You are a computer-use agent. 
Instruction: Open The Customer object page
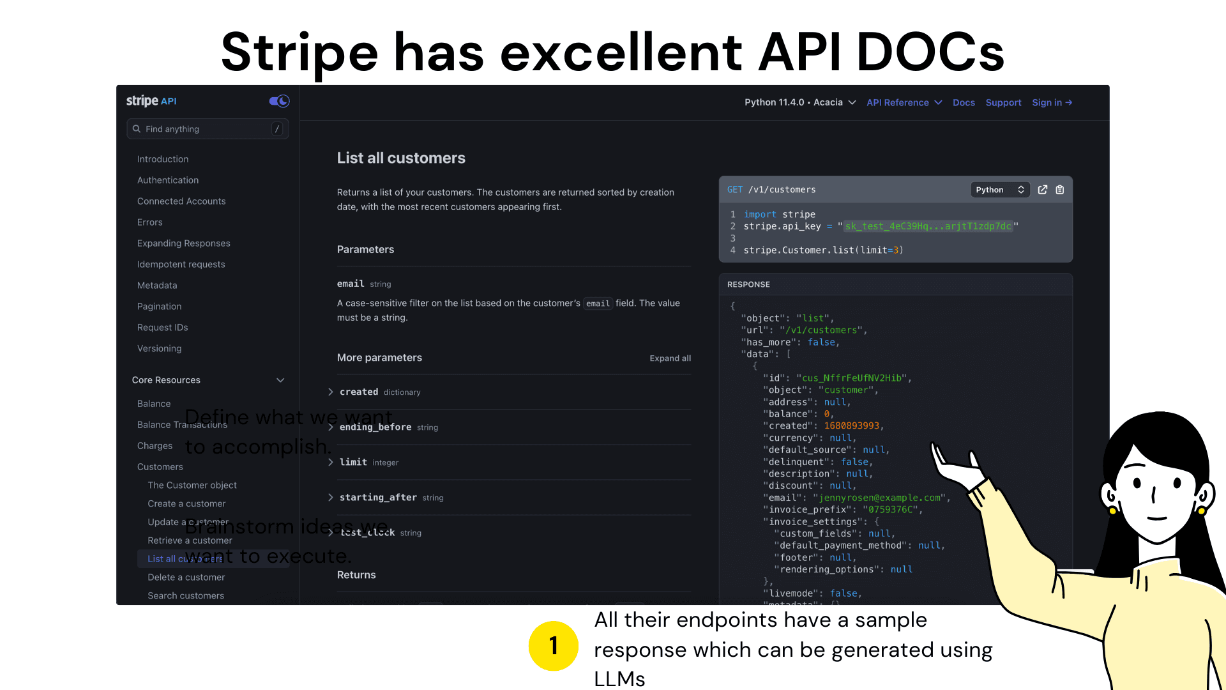click(x=192, y=486)
